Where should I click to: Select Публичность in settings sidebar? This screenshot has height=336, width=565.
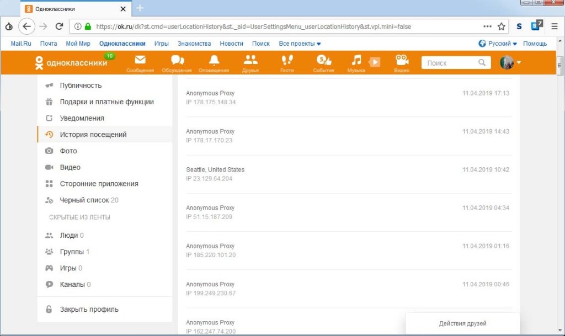tap(81, 86)
